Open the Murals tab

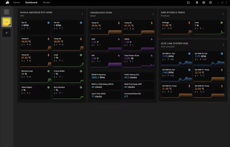[46, 2]
